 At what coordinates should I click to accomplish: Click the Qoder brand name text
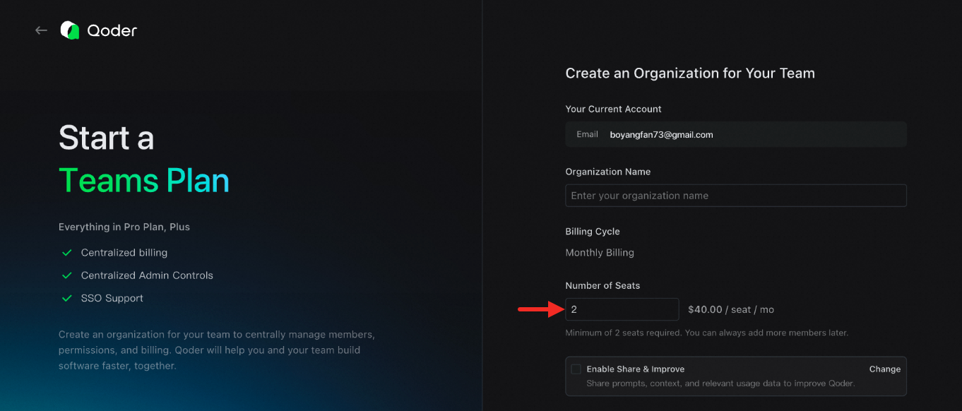(x=112, y=30)
